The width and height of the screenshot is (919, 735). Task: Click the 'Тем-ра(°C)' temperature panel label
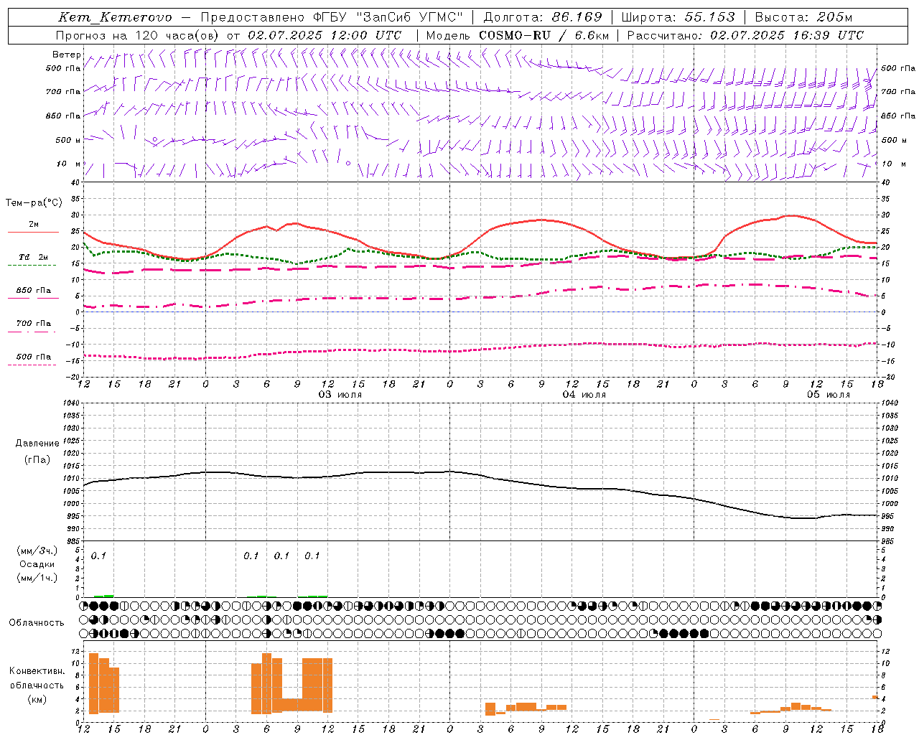[x=34, y=203]
